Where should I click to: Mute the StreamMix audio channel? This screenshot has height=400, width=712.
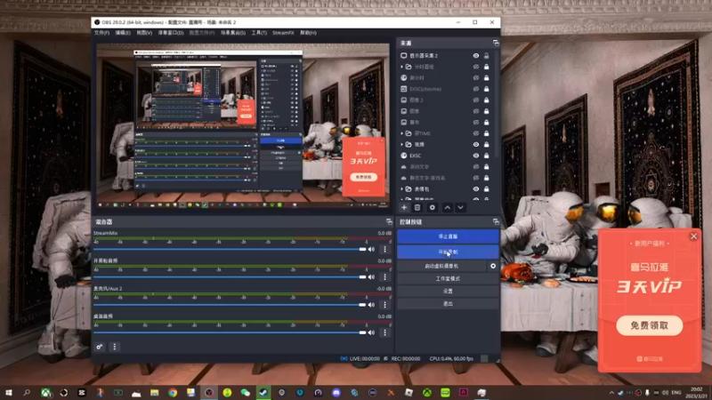tap(371, 250)
